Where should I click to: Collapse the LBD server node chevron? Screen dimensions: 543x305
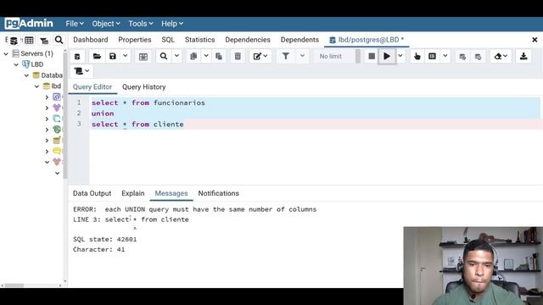(16, 64)
